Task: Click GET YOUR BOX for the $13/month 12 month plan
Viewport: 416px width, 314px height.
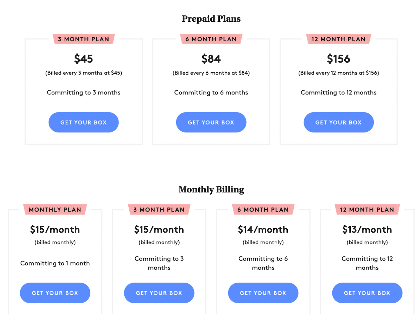Action: point(367,293)
